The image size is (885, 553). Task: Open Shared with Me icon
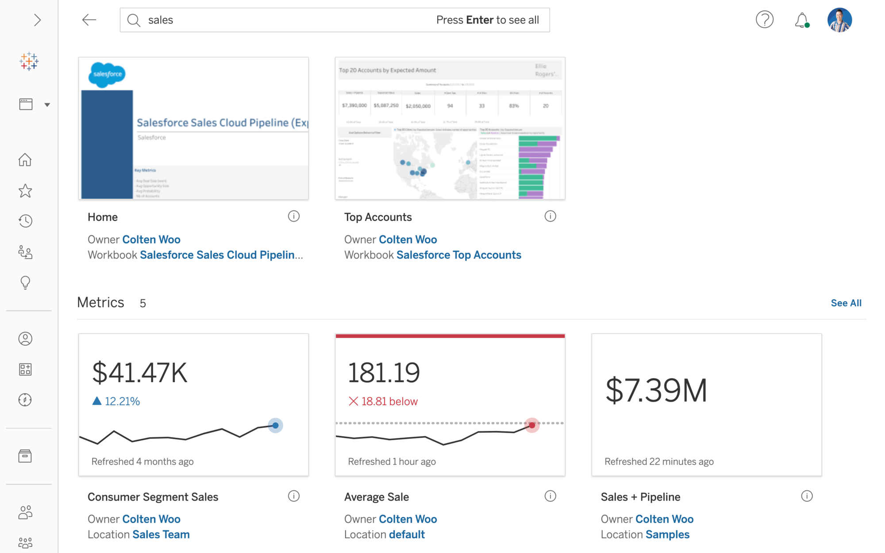coord(25,252)
